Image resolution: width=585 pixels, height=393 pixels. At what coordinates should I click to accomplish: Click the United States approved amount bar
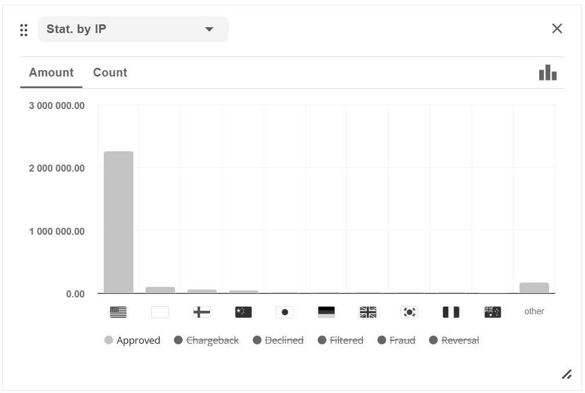(118, 222)
